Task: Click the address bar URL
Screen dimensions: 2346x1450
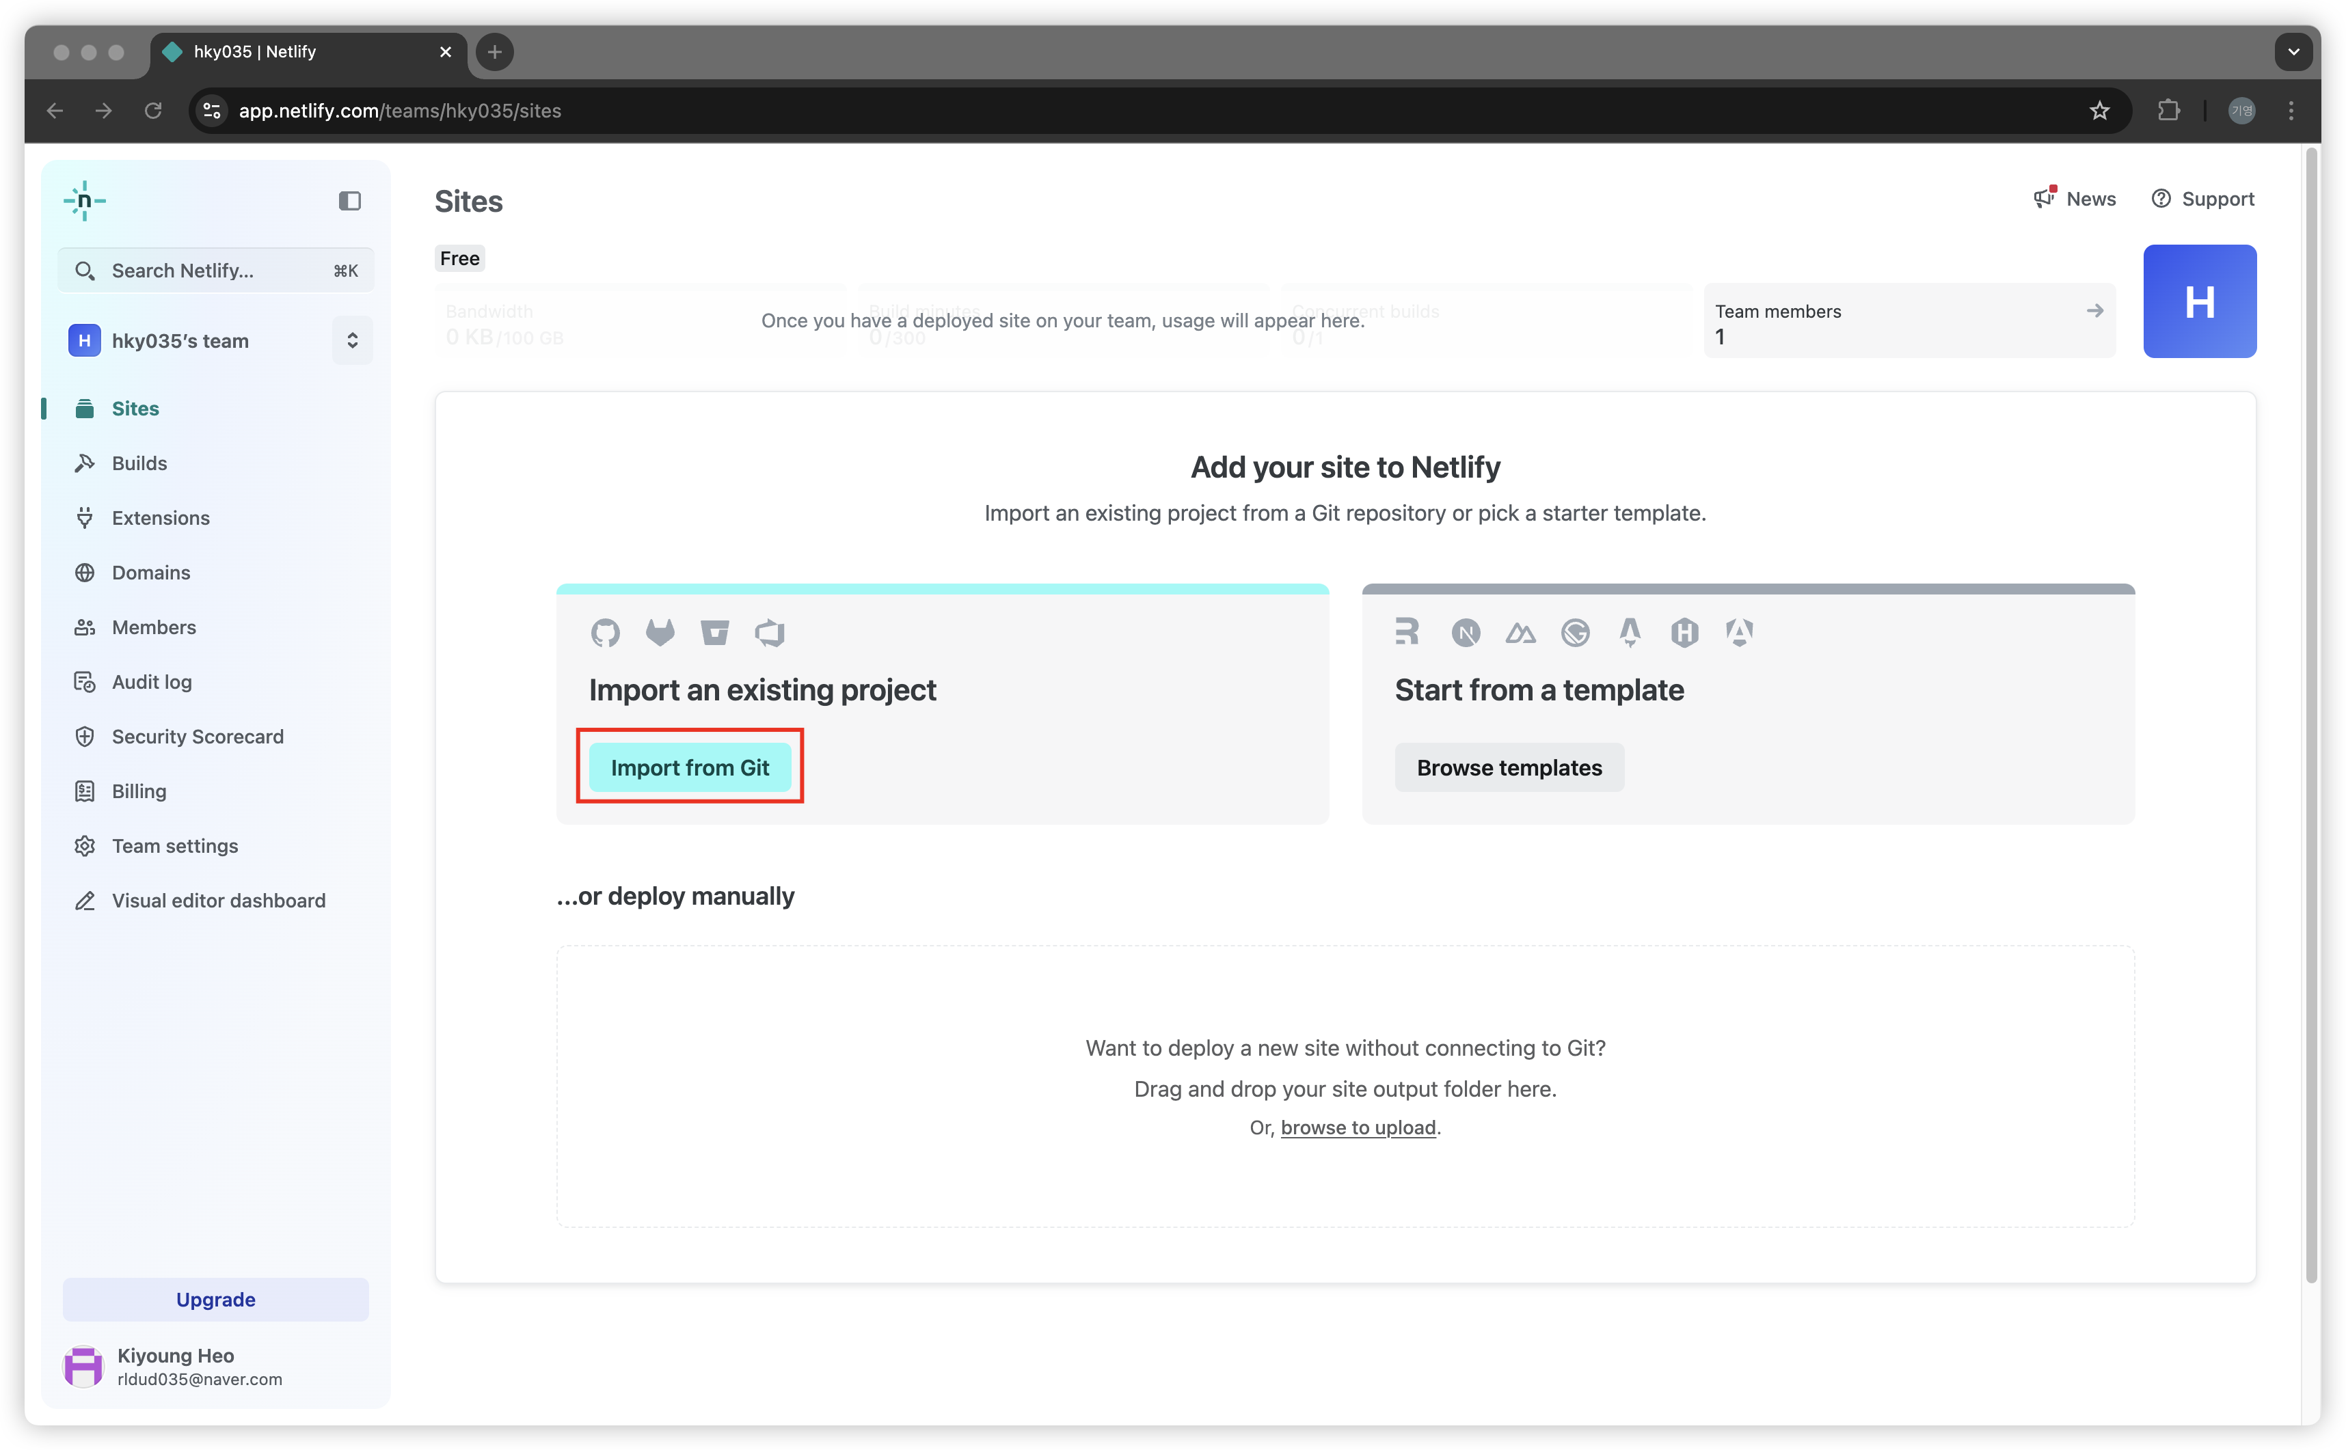Action: (x=400, y=110)
